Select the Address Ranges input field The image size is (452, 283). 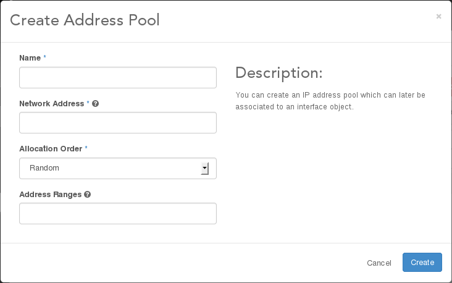pos(118,213)
